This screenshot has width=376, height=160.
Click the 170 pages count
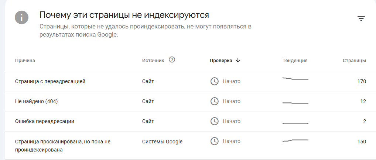click(361, 81)
